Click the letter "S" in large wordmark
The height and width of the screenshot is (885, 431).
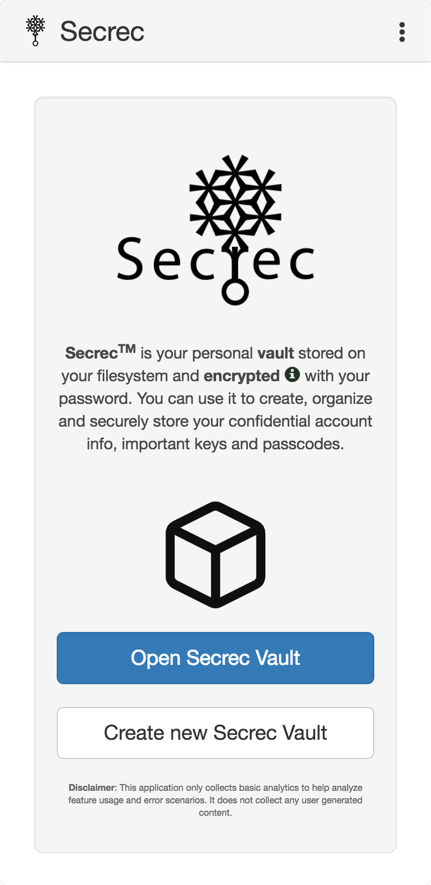(132, 259)
